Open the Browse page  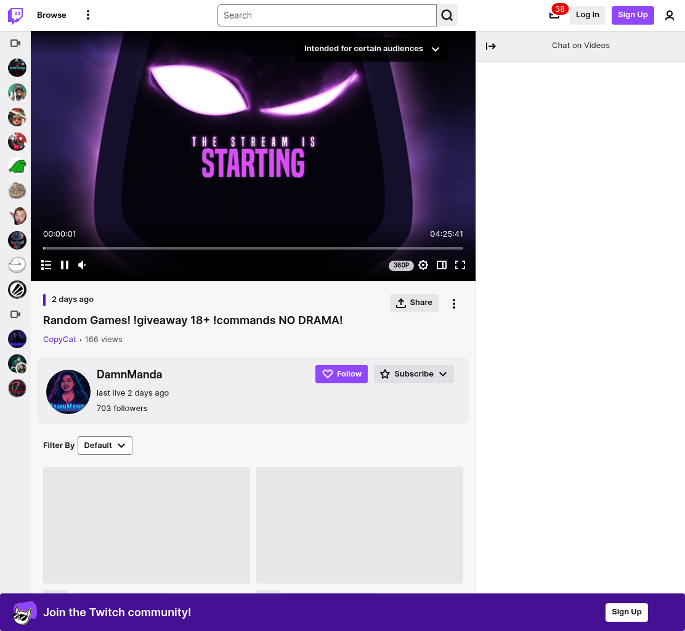(52, 15)
